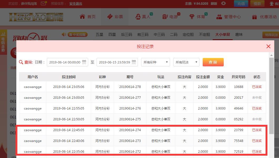The width and height of the screenshot is (279, 158).
Task: Click the 电游 slot machine icon
Action: (165, 17)
